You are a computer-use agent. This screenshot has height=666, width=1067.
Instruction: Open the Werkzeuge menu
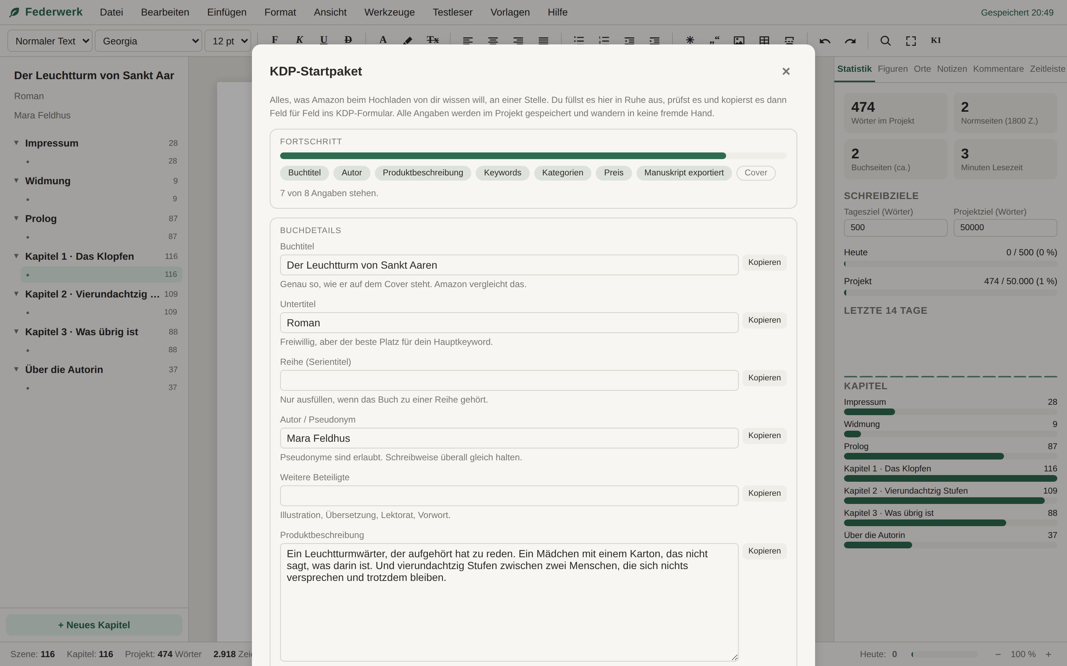pyautogui.click(x=389, y=12)
